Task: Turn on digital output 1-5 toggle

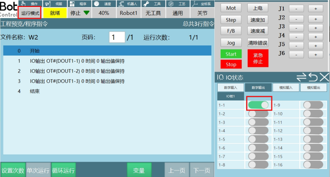Action: pyautogui.click(x=258, y=139)
